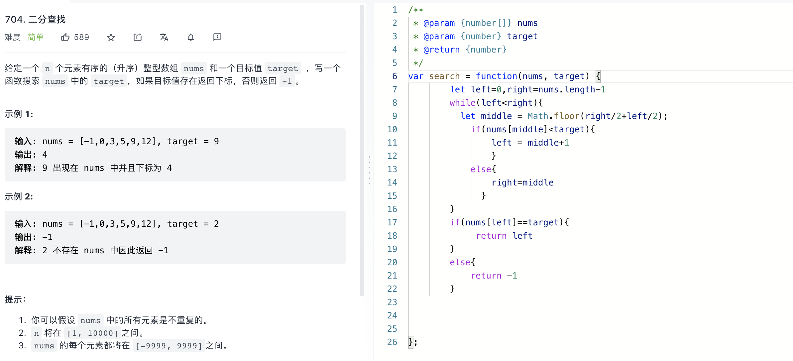This screenshot has width=793, height=361.
Task: Click the 示例 1 input code block
Action: click(175, 155)
